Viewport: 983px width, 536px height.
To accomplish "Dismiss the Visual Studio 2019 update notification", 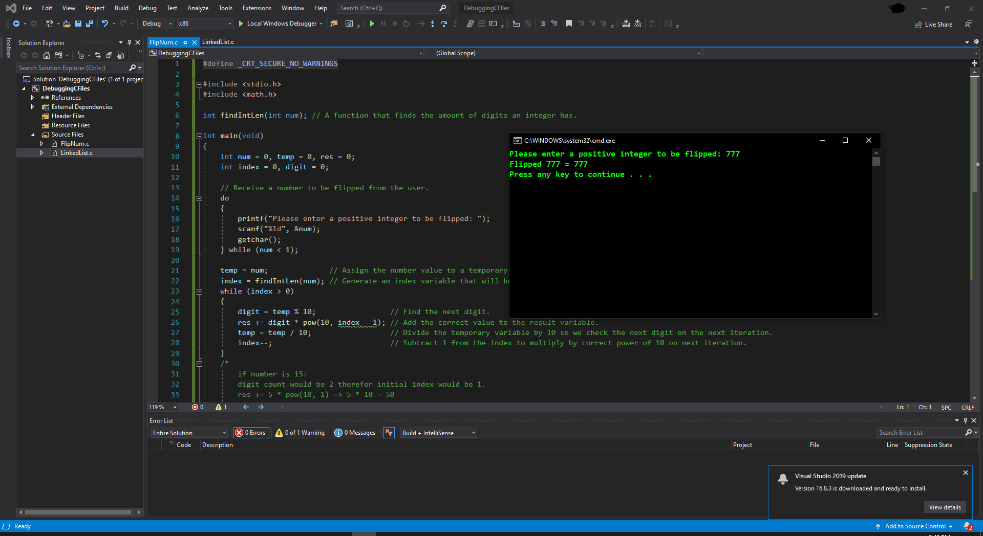I will [x=966, y=473].
